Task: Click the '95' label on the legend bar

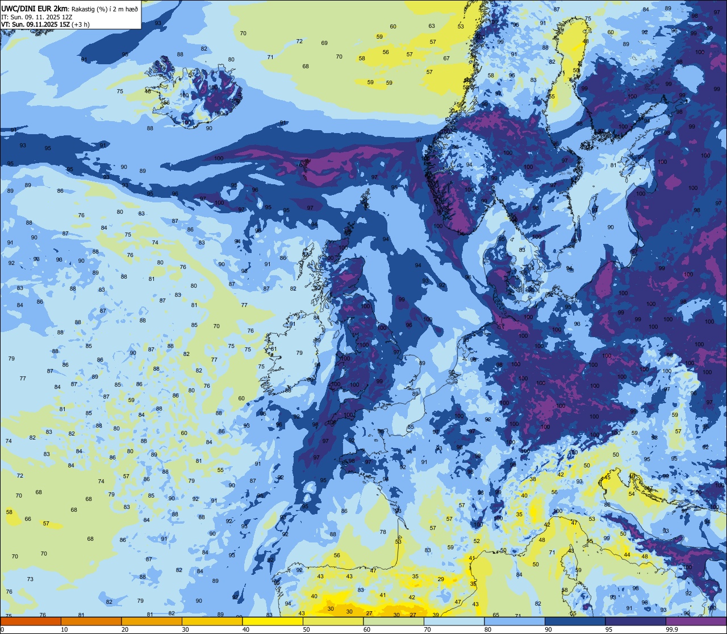Action: click(609, 629)
